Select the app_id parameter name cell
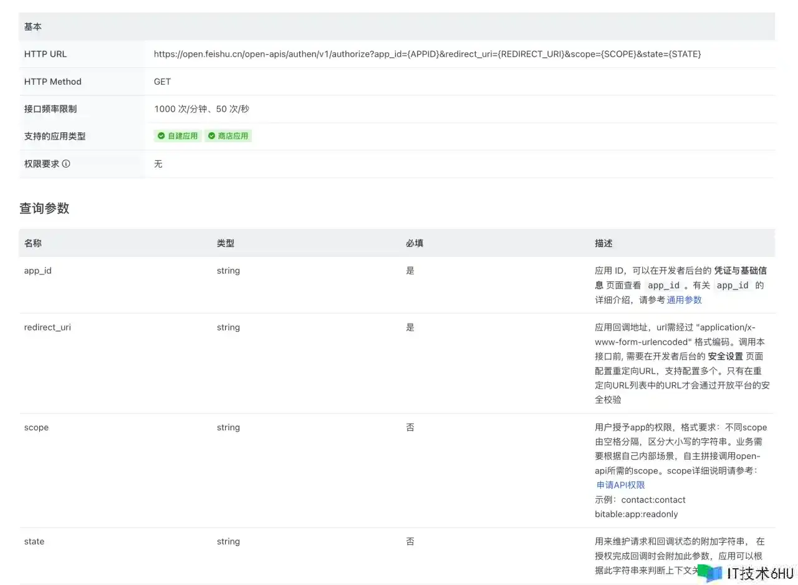798x585 pixels. point(38,271)
